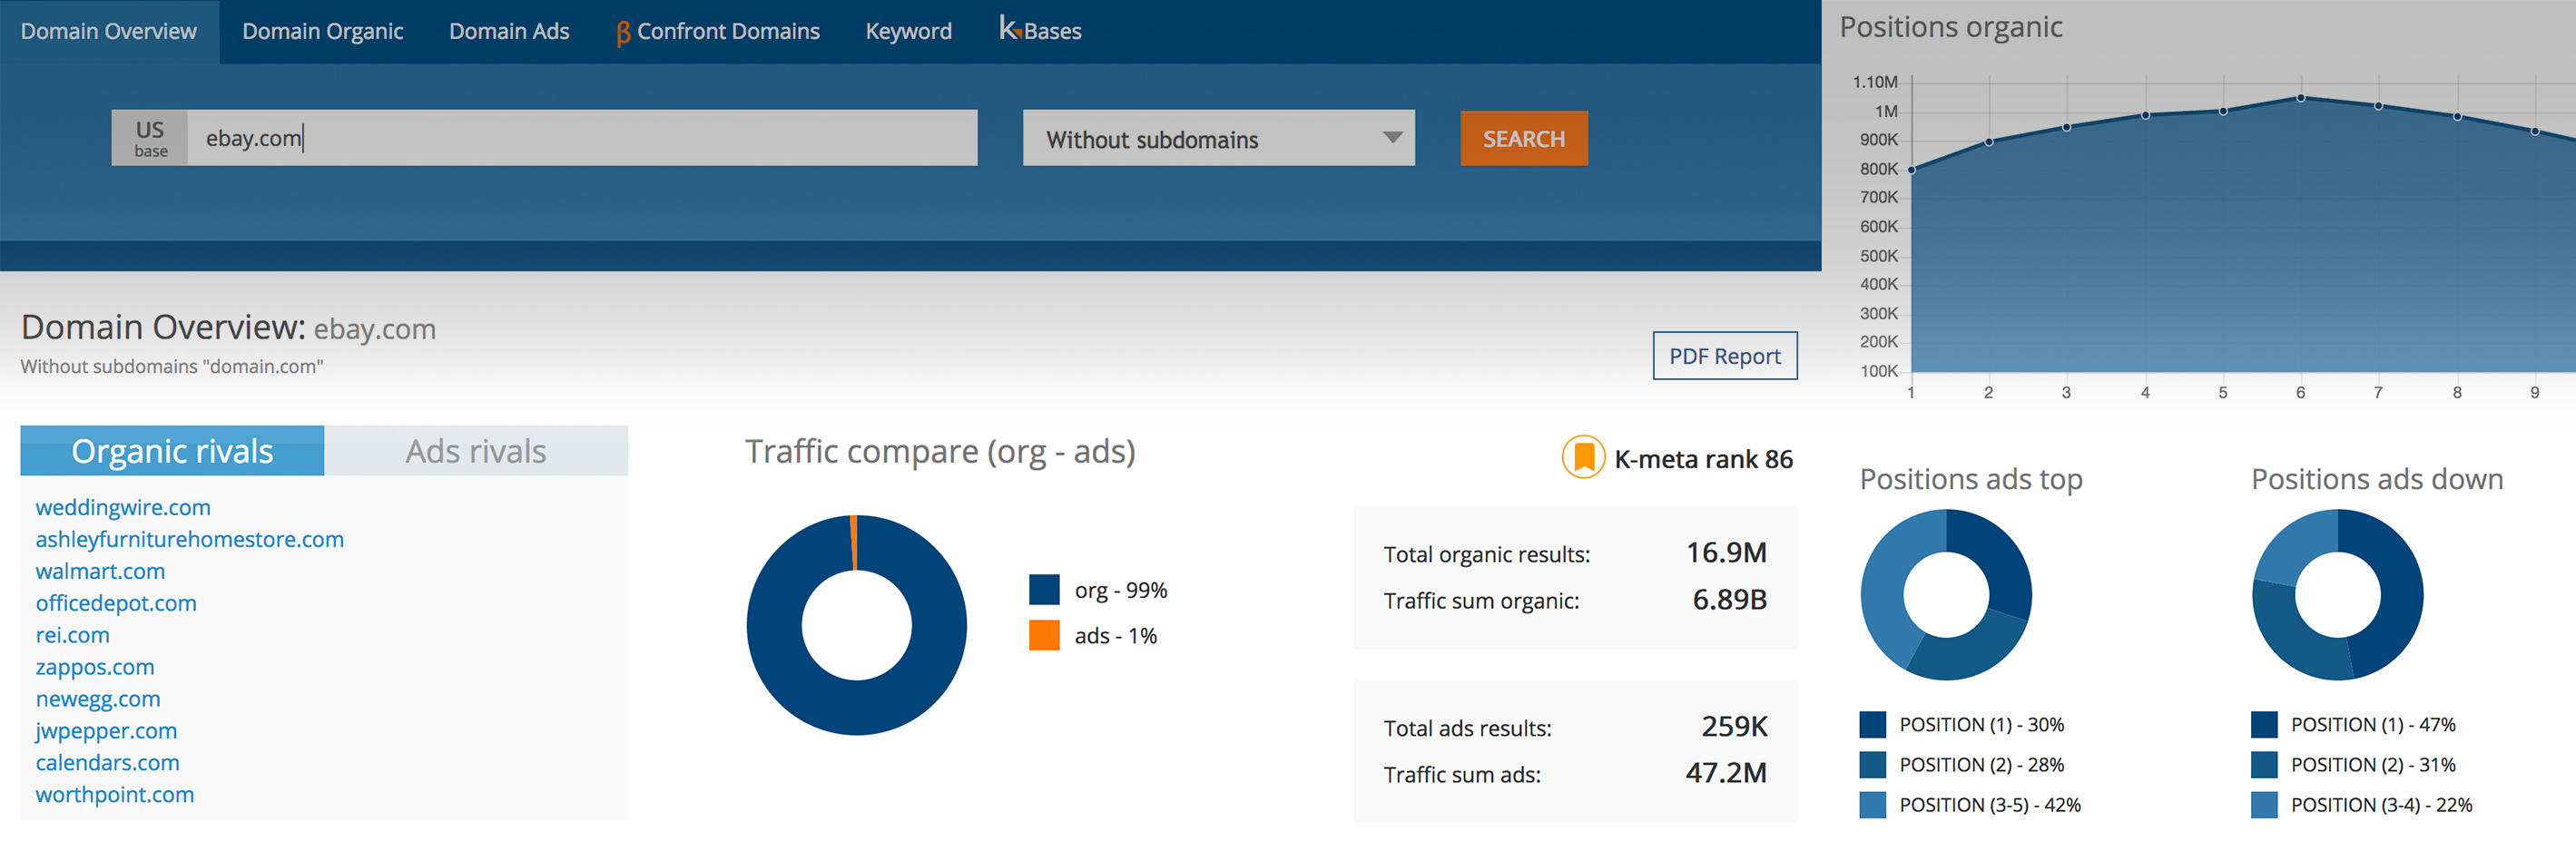The width and height of the screenshot is (2576, 841).
Task: Click the Total ads results value 259K
Action: [1734, 726]
